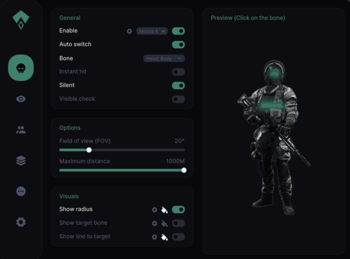Click the paint bucket for Show radius
This screenshot has width=350, height=259.
[x=164, y=210]
